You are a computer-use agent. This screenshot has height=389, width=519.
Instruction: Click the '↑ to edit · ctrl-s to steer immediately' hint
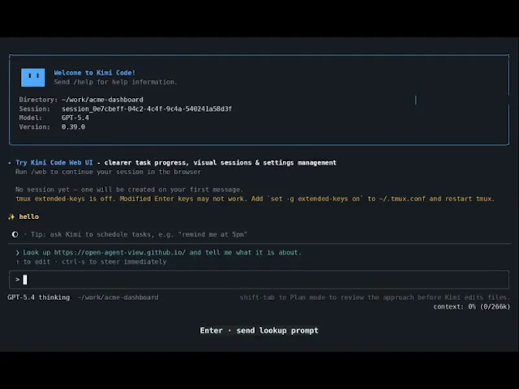click(91, 262)
